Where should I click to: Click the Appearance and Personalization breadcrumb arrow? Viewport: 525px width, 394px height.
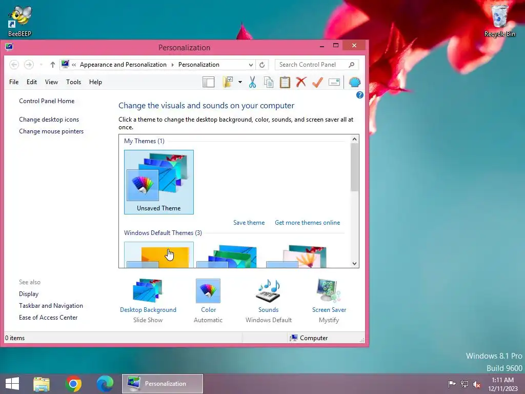[x=173, y=65]
